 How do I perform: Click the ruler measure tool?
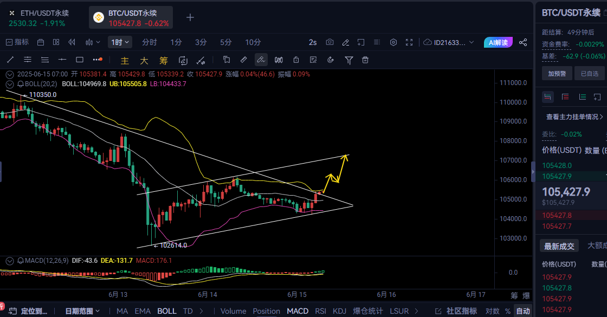tap(243, 60)
